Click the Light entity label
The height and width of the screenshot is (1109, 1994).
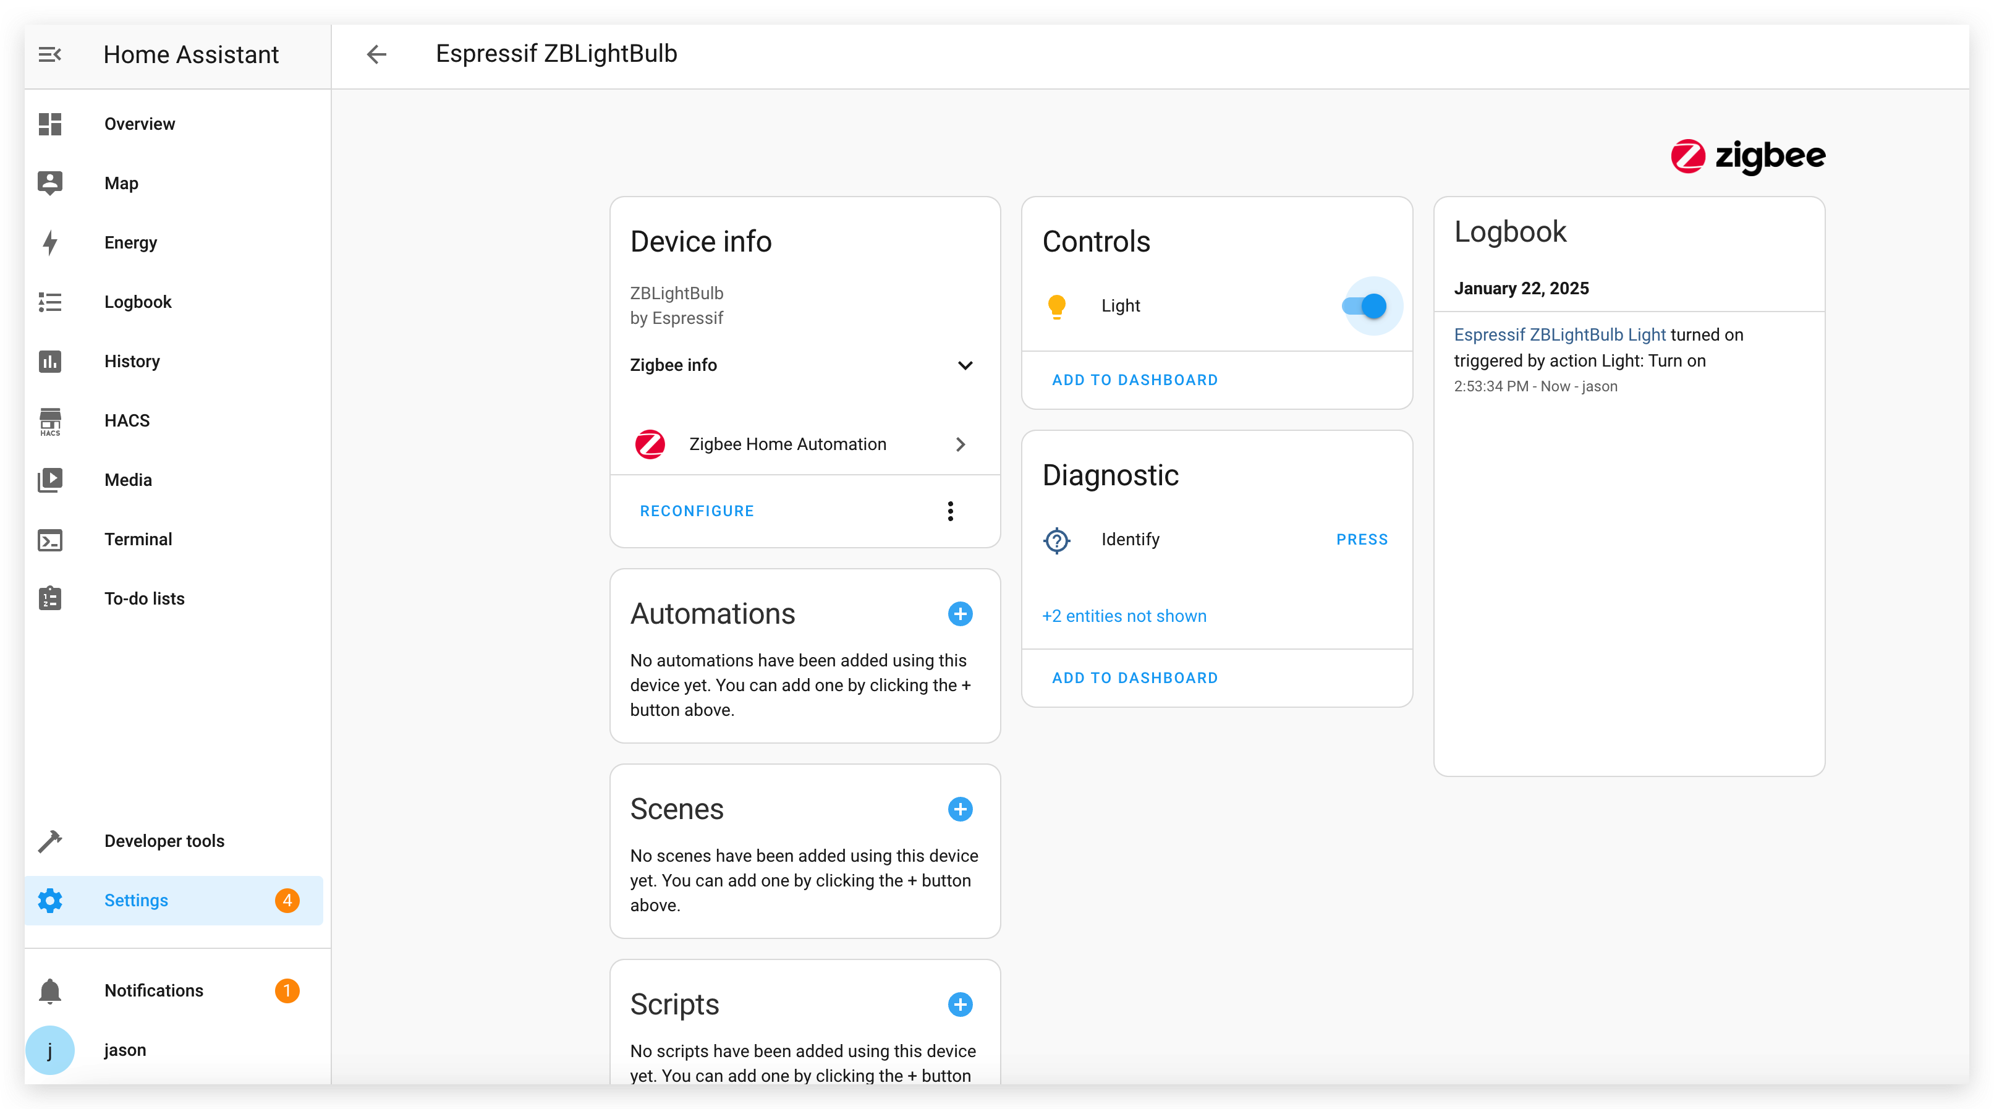1120,306
